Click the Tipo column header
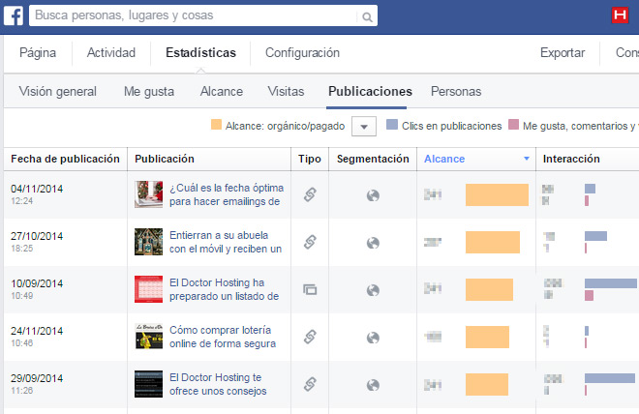 [x=309, y=159]
